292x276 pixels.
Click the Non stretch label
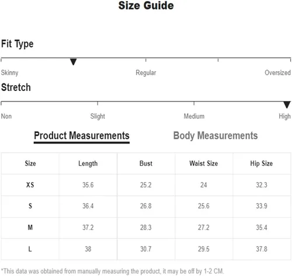6,116
